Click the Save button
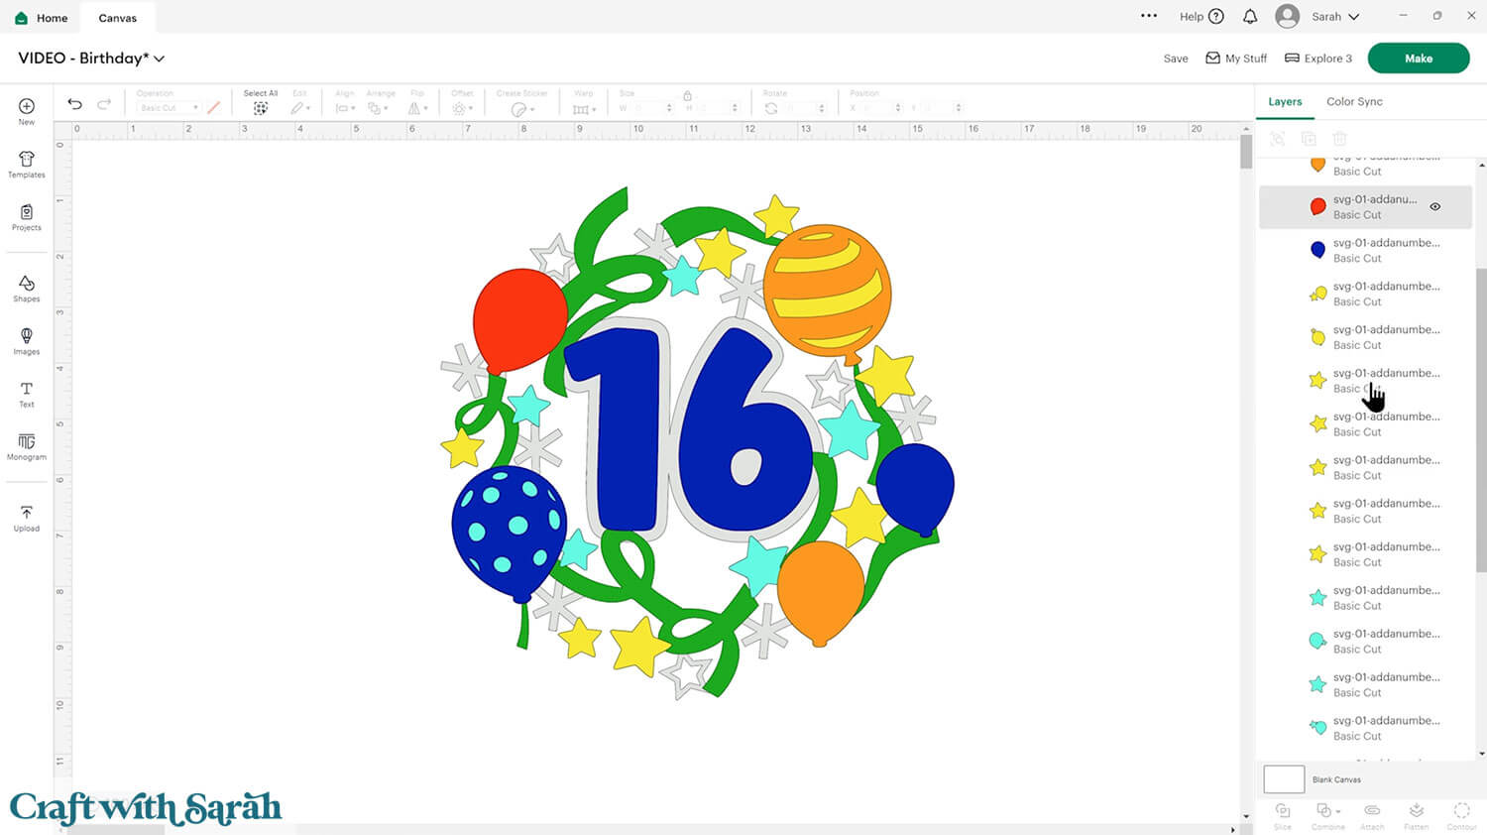1487x835 pixels. point(1175,59)
